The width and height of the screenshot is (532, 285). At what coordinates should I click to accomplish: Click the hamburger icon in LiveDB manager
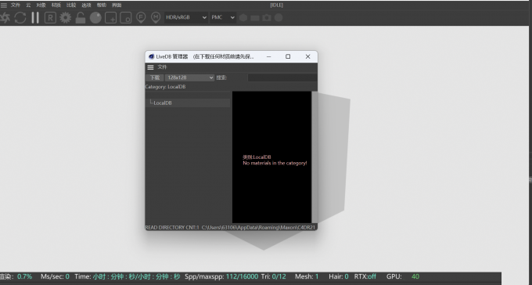click(150, 67)
